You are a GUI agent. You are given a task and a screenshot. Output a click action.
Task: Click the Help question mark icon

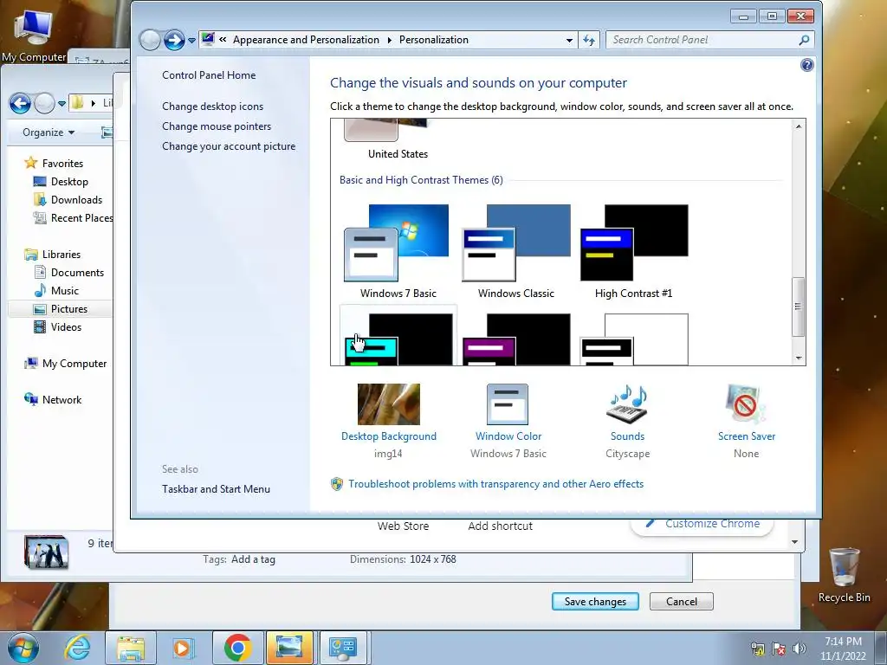[x=807, y=65]
